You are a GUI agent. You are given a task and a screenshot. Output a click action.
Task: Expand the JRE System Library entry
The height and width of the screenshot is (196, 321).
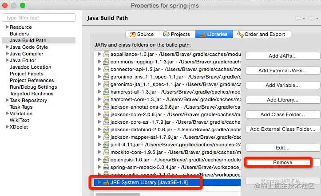coord(99,182)
